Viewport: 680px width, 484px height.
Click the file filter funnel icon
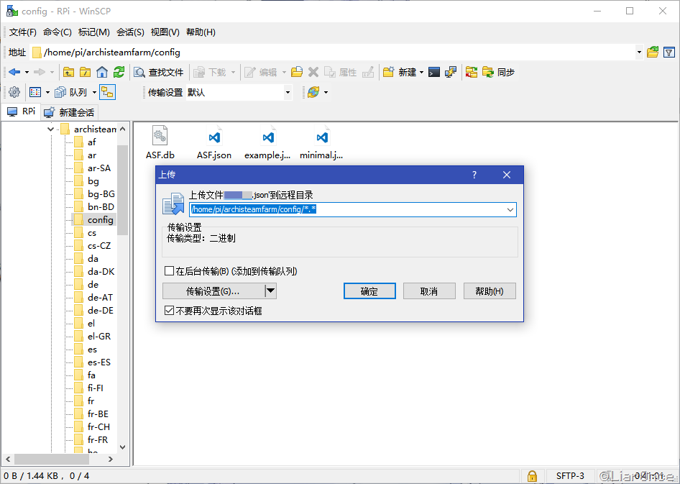(x=669, y=52)
